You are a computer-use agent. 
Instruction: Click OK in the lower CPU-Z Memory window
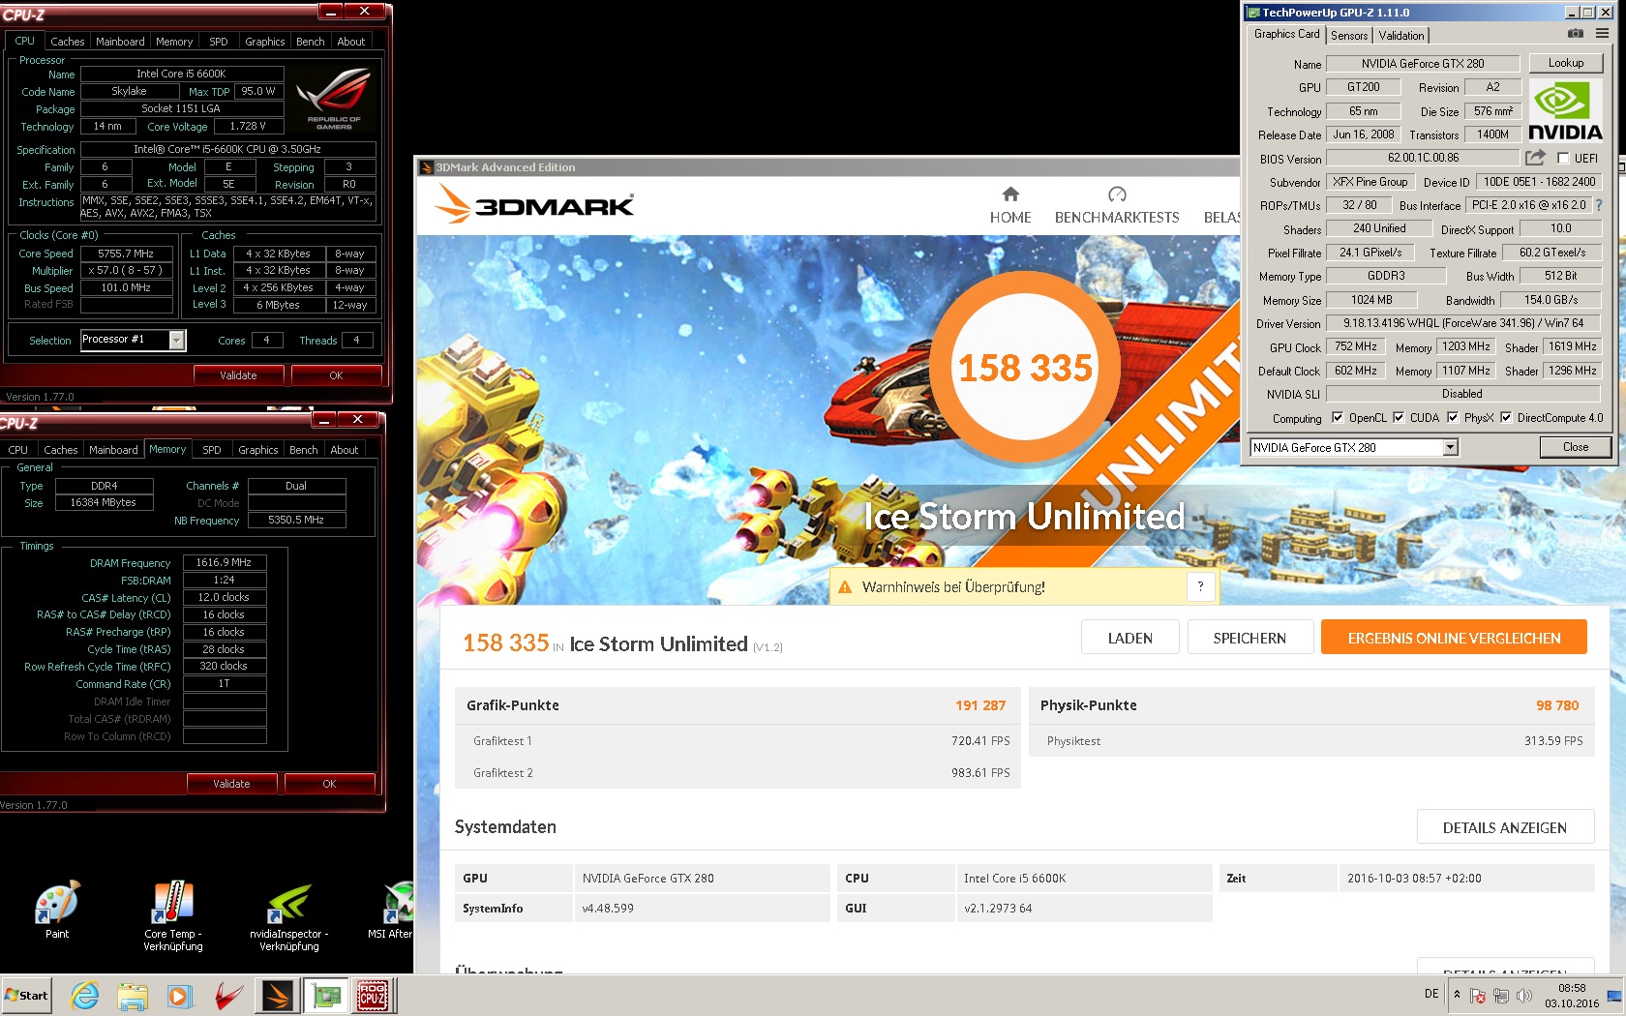pos(329,784)
